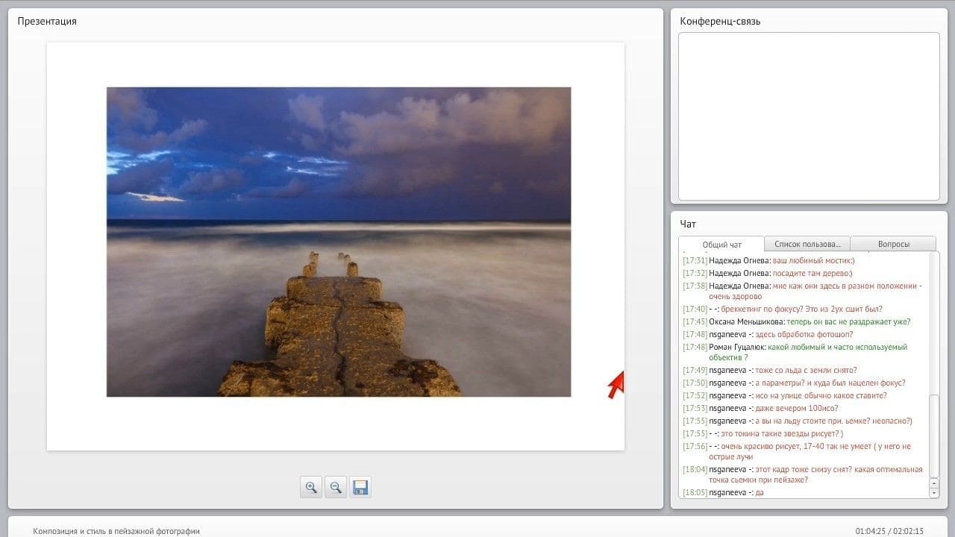The image size is (955, 537).
Task: Open the Вопросы tab
Action: tap(893, 244)
